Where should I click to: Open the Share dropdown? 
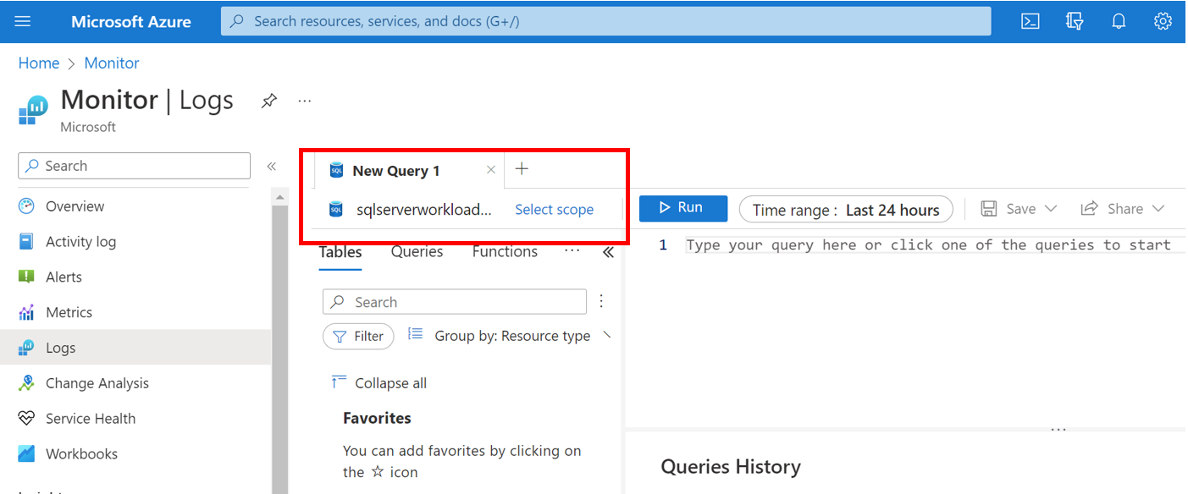(x=1123, y=209)
